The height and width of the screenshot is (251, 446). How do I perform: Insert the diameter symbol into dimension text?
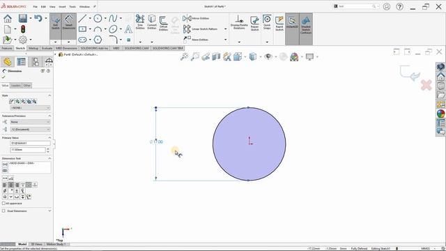click(5, 191)
